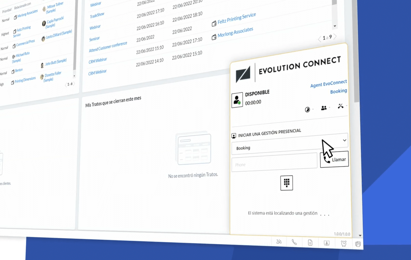
Task: Open the agents group icon in Evolution Connect
Action: point(324,108)
